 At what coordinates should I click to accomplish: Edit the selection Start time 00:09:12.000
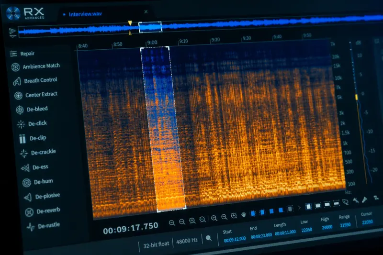point(235,240)
